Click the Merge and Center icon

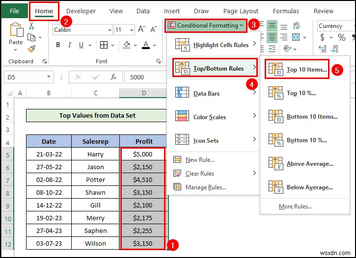[296, 37]
